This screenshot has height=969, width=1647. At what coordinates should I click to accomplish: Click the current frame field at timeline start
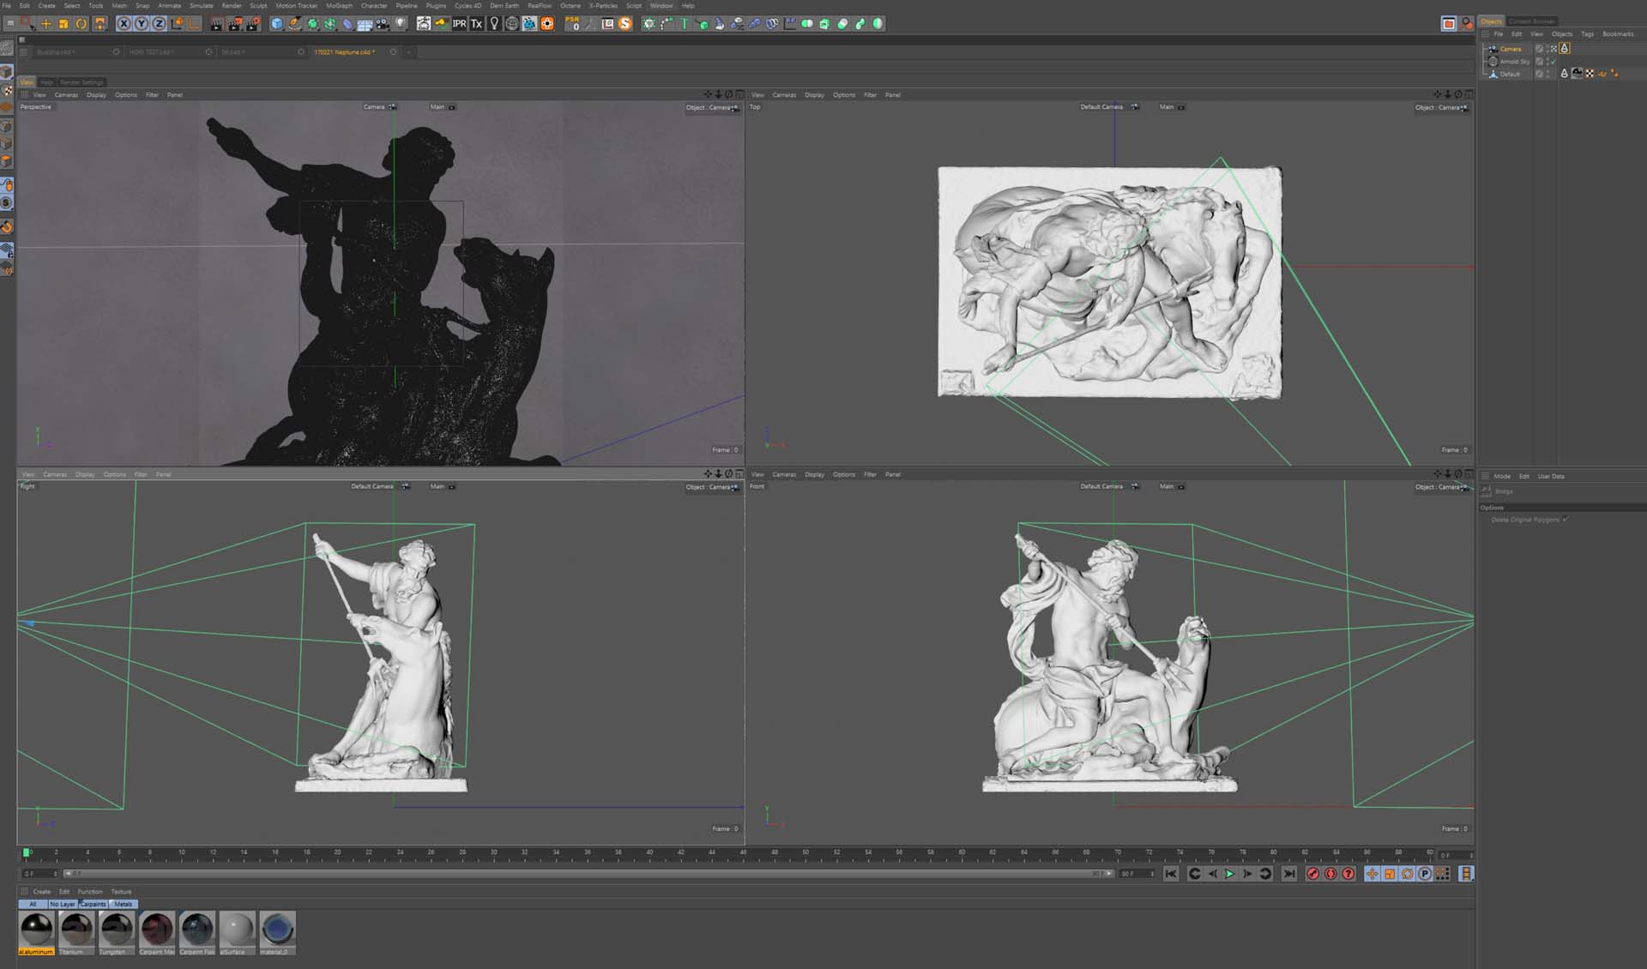[39, 874]
